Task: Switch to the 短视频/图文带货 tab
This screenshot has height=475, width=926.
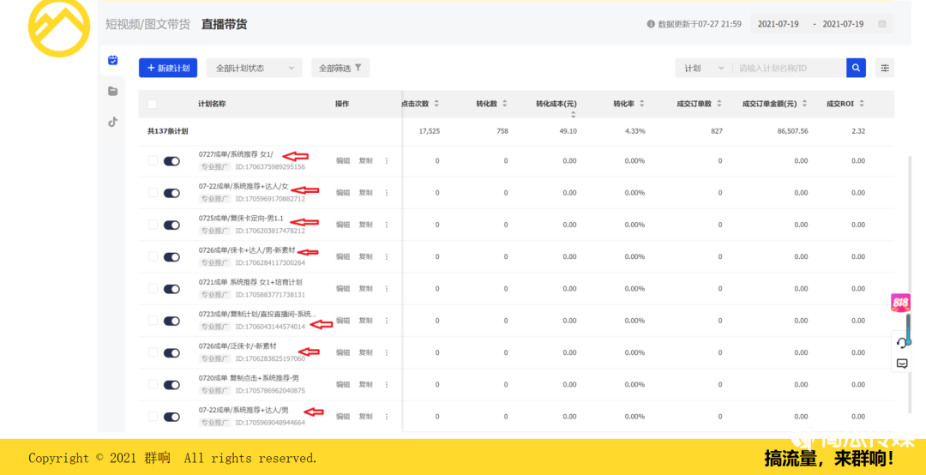Action: (147, 24)
